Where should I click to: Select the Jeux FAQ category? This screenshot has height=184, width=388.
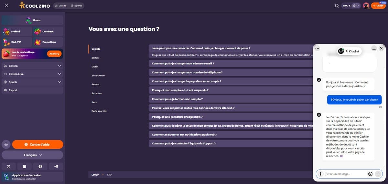94,102
